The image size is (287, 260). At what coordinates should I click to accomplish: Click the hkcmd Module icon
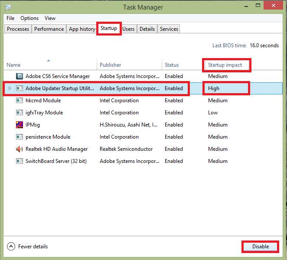click(19, 101)
